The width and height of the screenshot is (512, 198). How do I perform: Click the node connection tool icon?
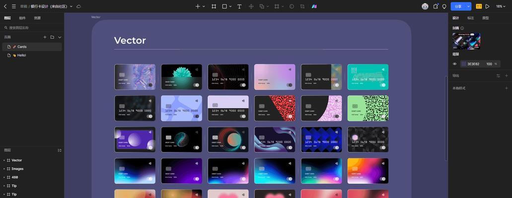[277, 6]
